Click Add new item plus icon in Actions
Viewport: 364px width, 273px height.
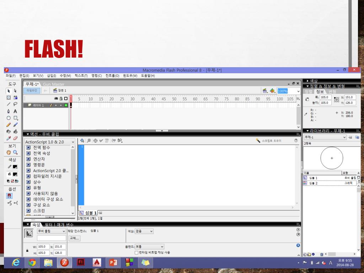tap(82, 140)
